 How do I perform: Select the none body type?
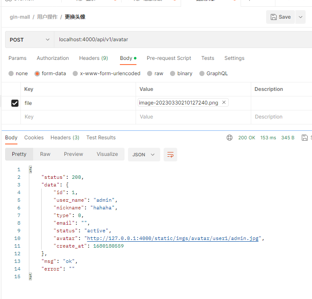click(18, 73)
